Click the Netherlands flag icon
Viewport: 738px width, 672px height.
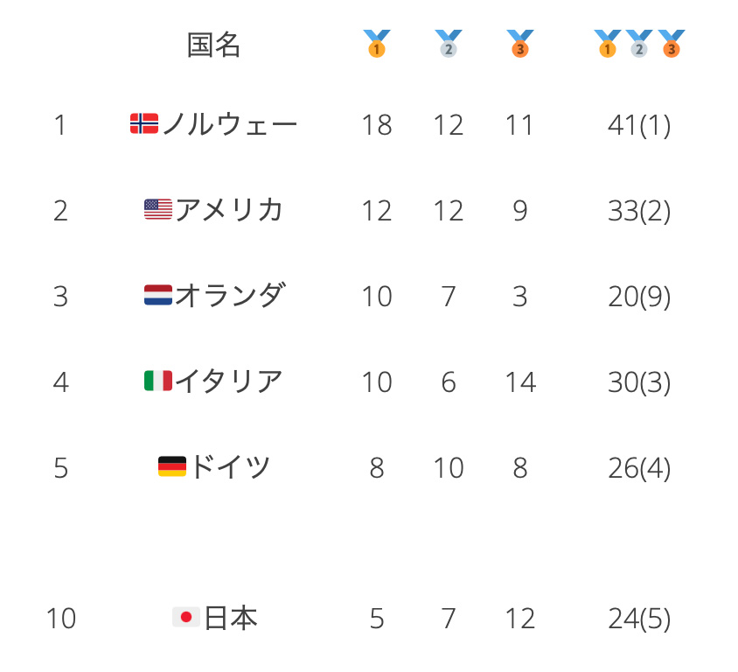[x=158, y=295]
